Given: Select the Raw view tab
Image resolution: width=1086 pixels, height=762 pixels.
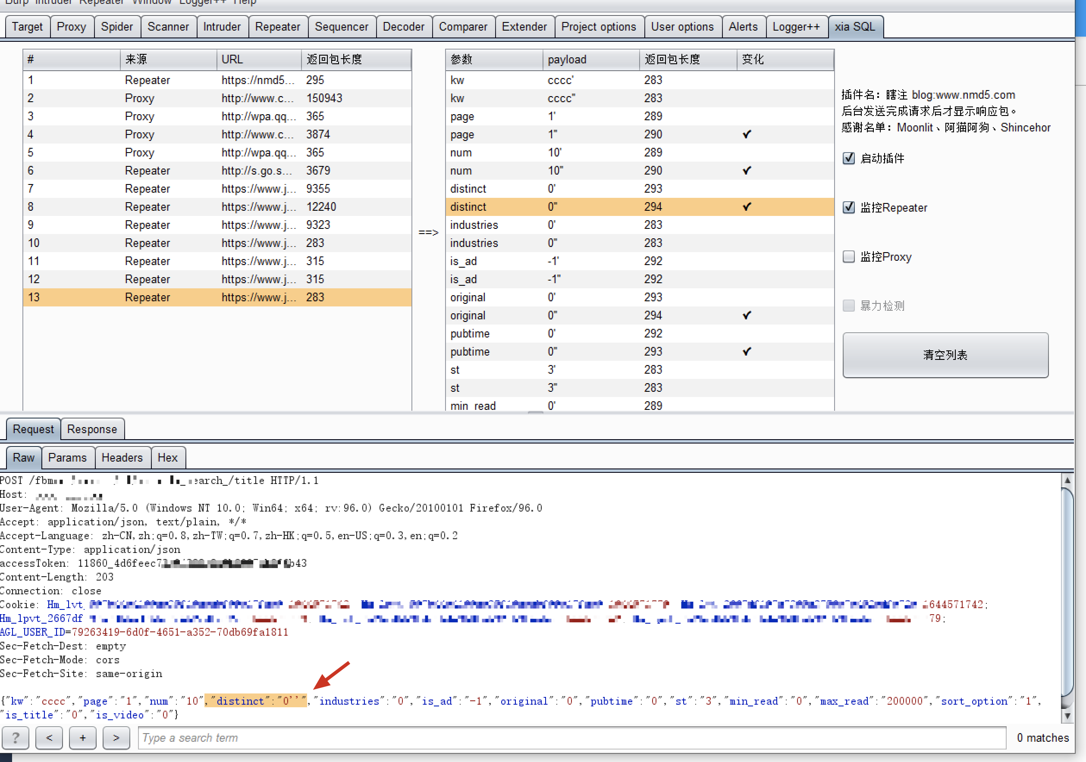Looking at the screenshot, I should (x=24, y=458).
